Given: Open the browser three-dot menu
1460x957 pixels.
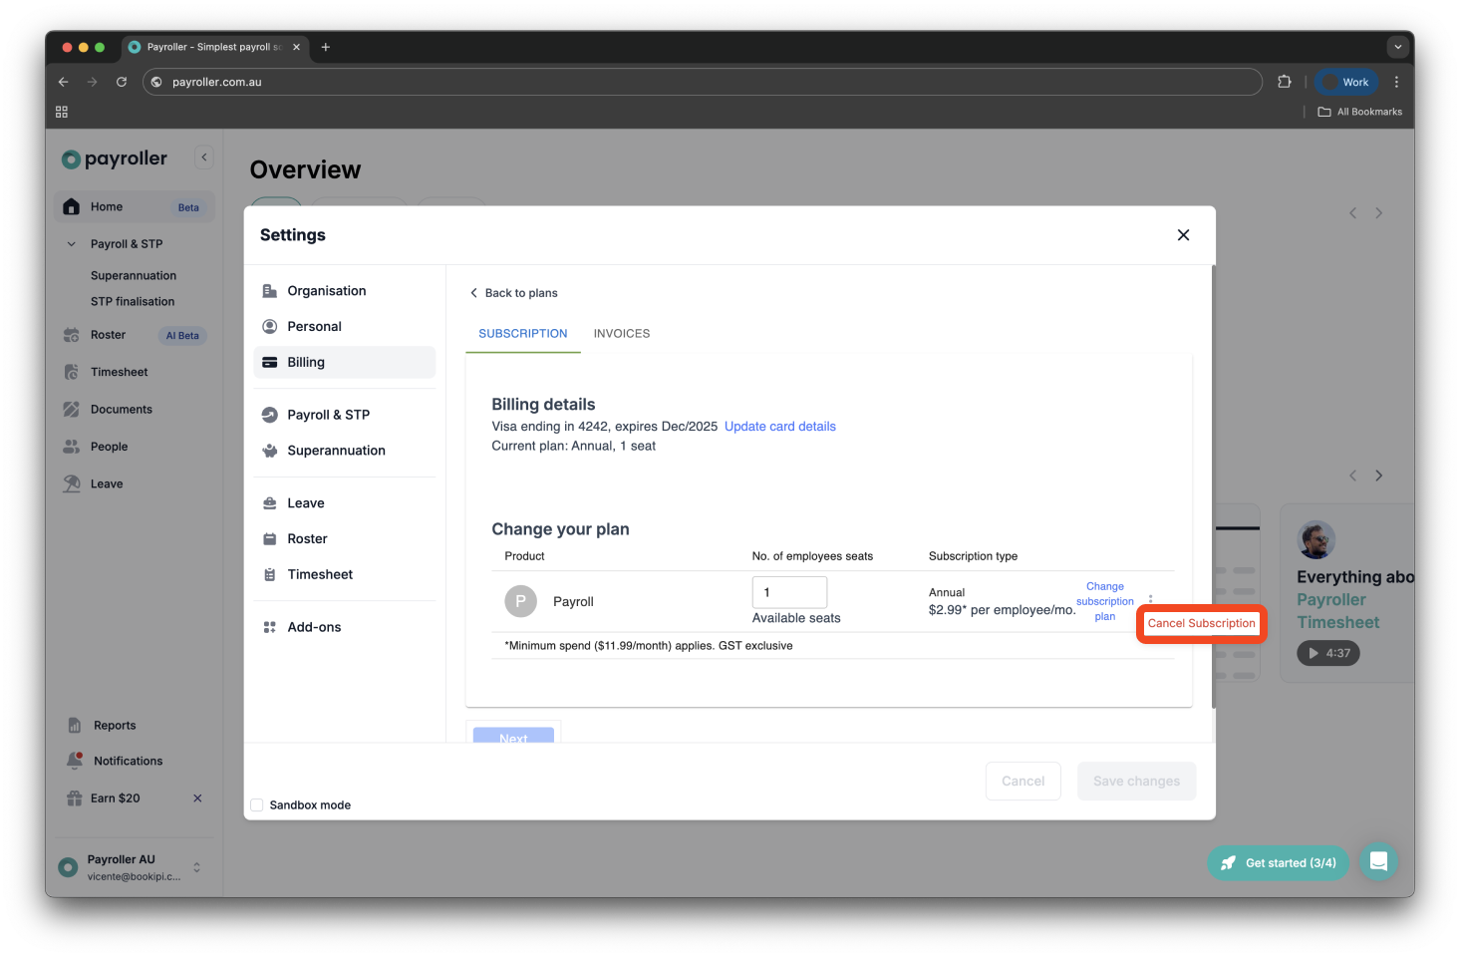Looking at the screenshot, I should coord(1396,82).
